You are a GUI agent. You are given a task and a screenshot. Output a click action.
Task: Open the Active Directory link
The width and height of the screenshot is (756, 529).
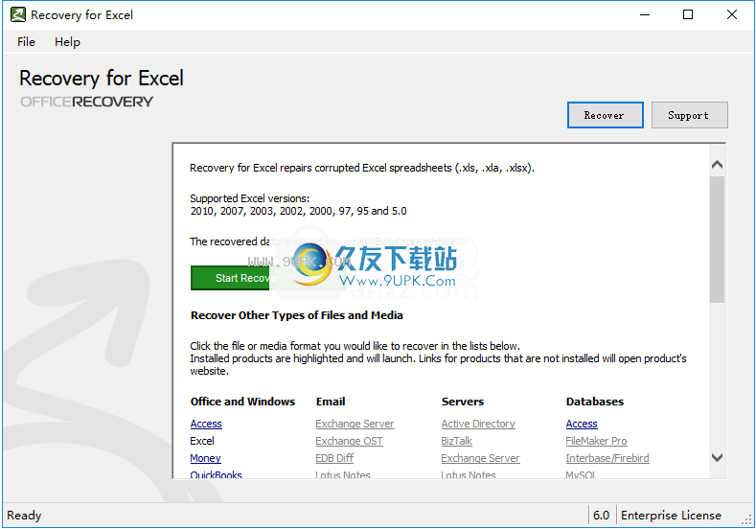478,424
